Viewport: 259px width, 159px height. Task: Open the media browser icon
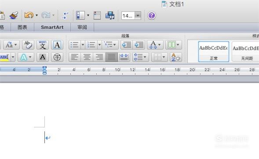110,15
